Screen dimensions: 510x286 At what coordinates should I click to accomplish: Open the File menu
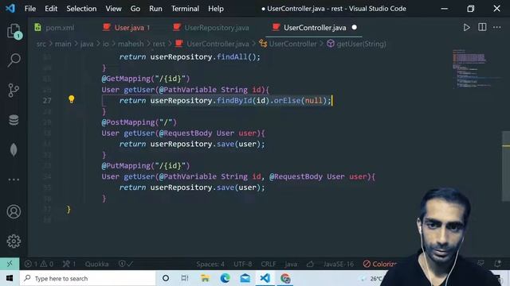click(x=30, y=9)
